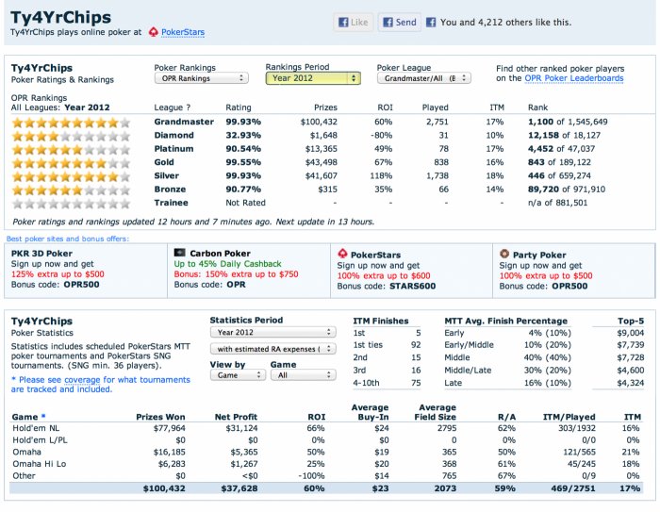
Task: Click the Trainee league star rating
Action: (71, 204)
